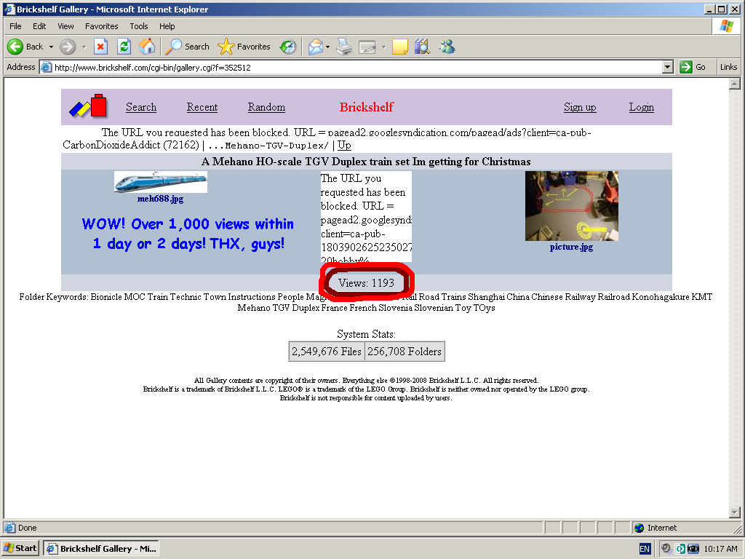Click the scrollbar down arrow
Image resolution: width=745 pixels, height=559 pixels.
click(x=735, y=512)
